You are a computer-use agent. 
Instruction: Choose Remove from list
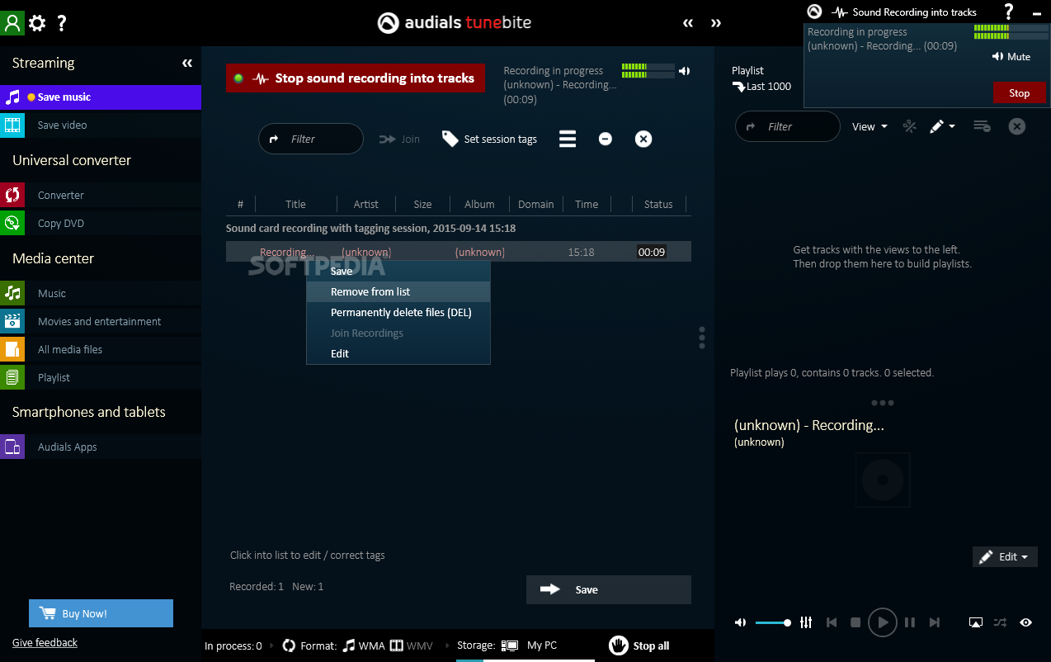coord(398,291)
